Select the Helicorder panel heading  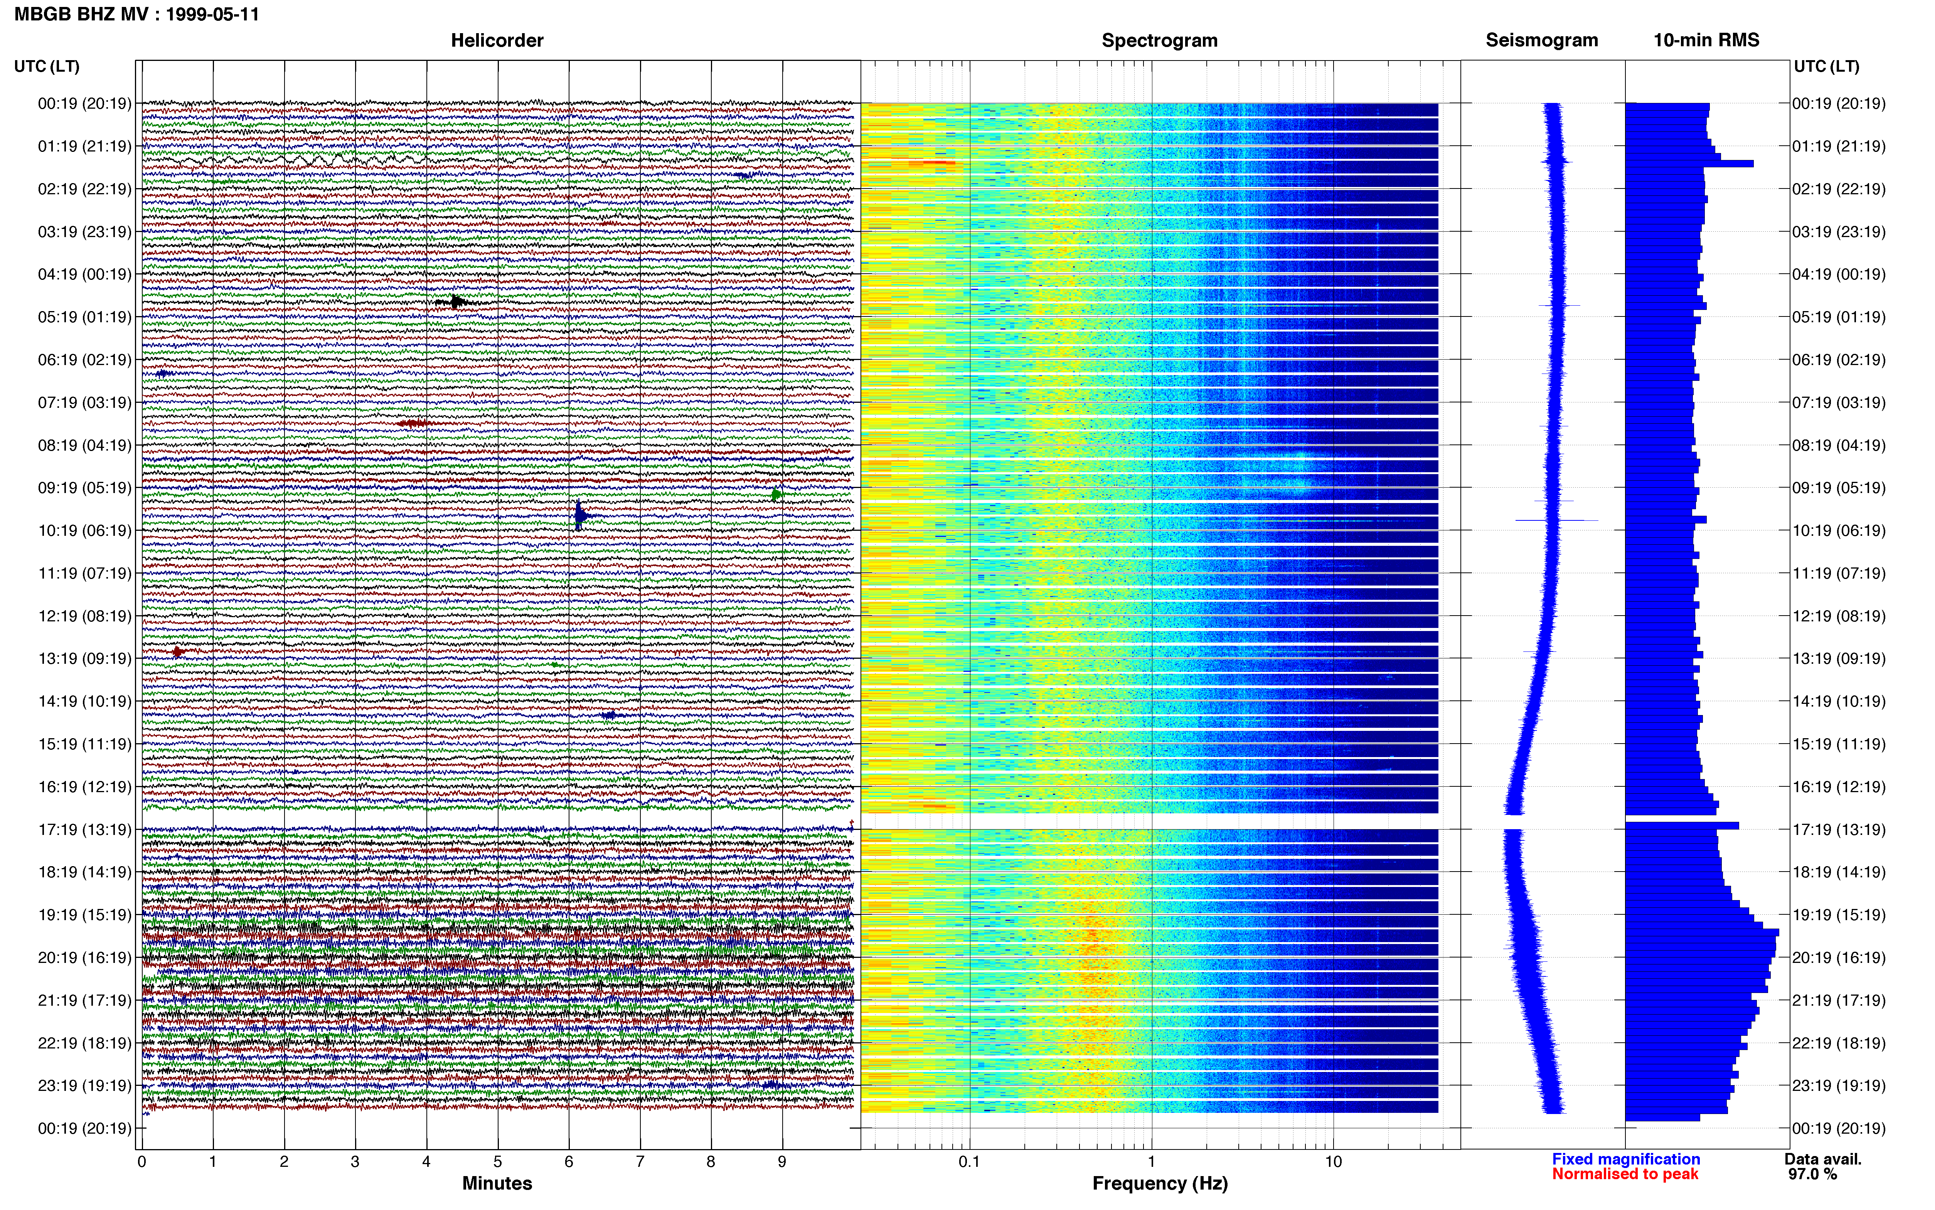coord(497,40)
